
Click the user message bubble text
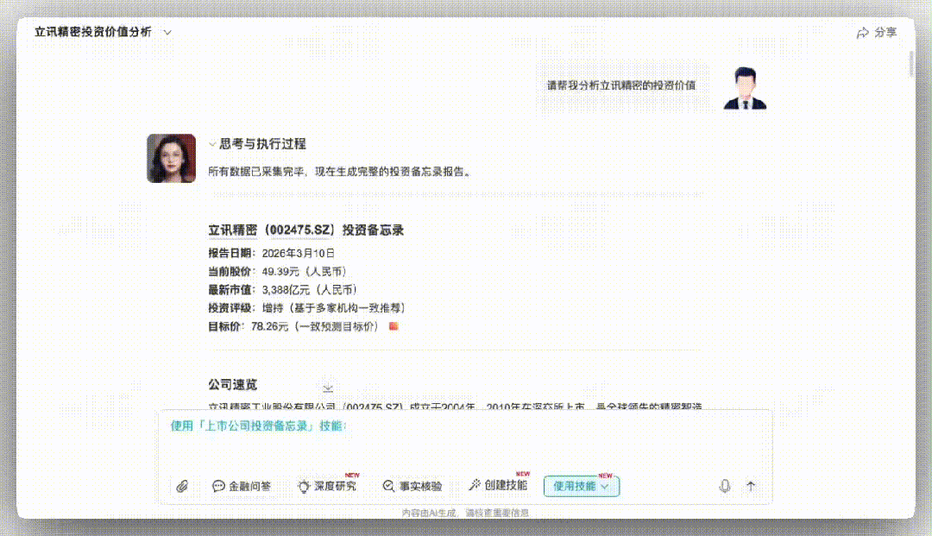point(621,85)
